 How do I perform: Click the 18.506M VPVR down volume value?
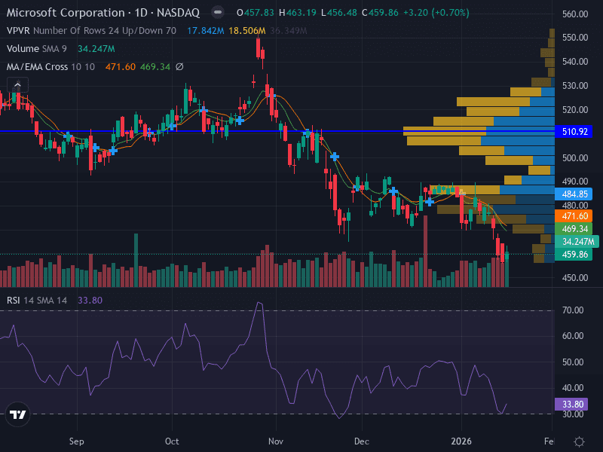(247, 31)
